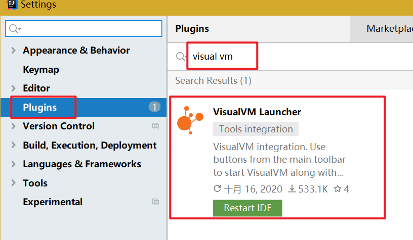Select the Version Control label
Viewport: 413px width, 240px height.
pos(59,126)
